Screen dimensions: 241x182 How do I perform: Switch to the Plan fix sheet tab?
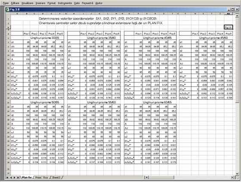(x=27, y=177)
